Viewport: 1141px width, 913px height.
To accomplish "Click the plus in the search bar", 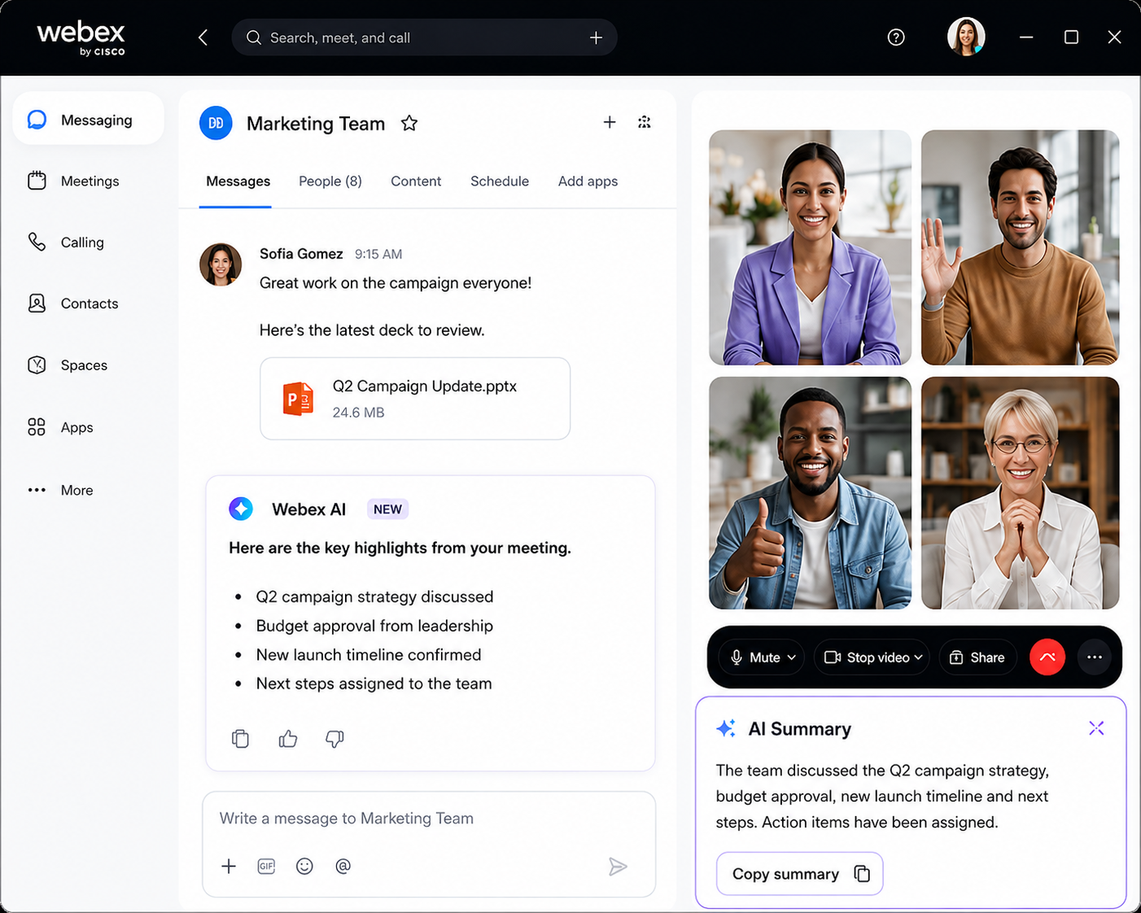I will (x=596, y=37).
